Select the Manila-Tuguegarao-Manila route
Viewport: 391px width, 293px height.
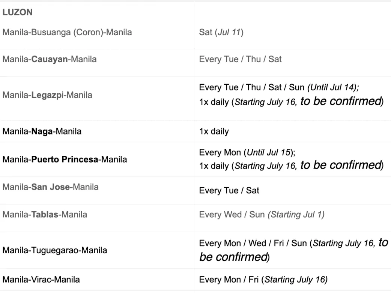click(x=55, y=250)
